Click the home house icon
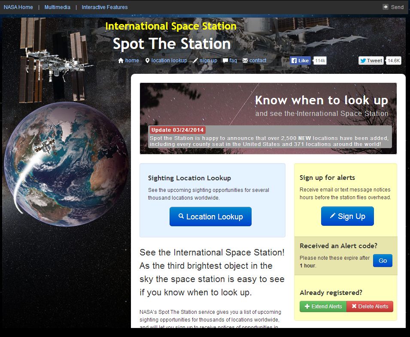This screenshot has height=337, width=410. click(x=121, y=61)
